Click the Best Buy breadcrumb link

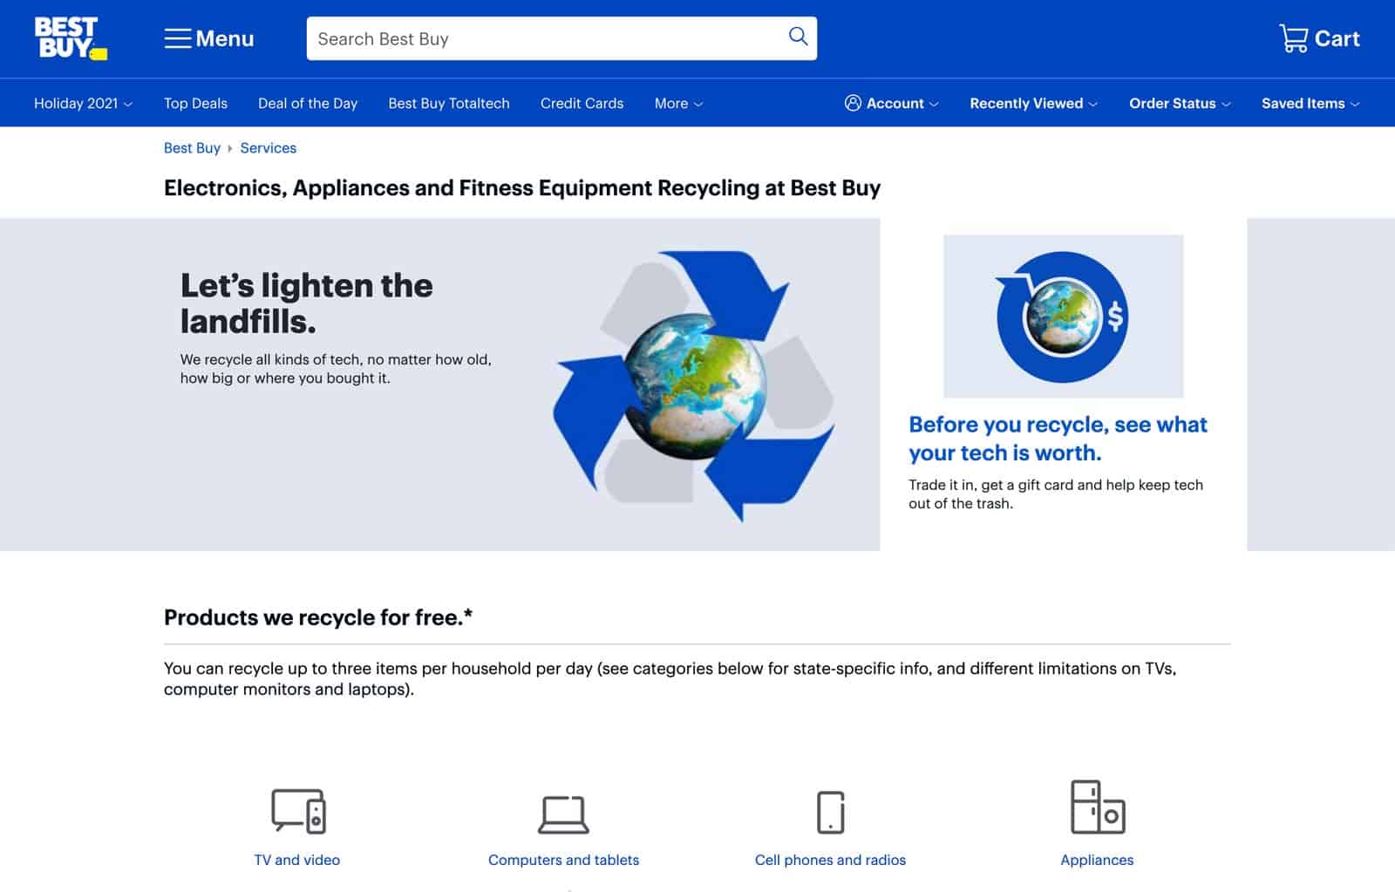click(192, 148)
